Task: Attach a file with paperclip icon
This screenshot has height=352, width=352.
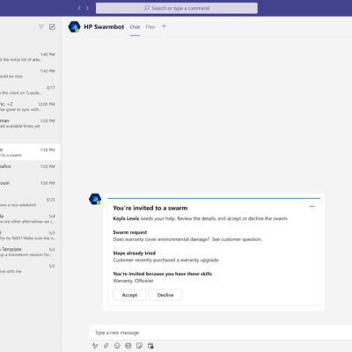Action: (106, 346)
